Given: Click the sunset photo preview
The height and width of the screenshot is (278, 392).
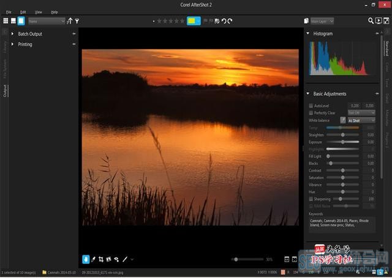Looking at the screenshot, I should 190,137.
